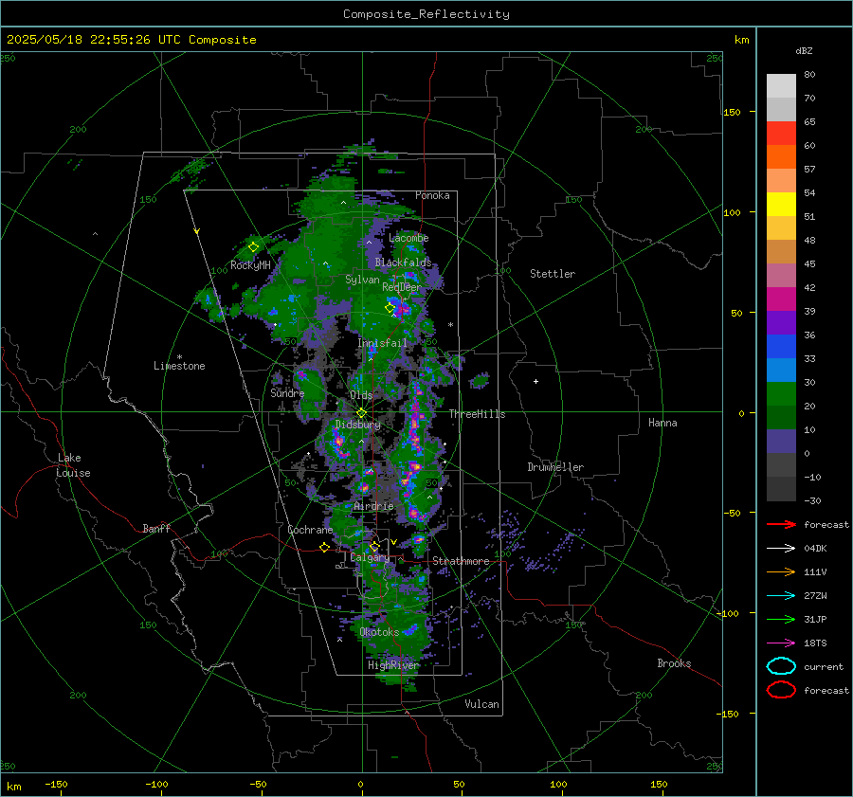Click the Innisfail city label
The width and height of the screenshot is (853, 797).
click(382, 343)
